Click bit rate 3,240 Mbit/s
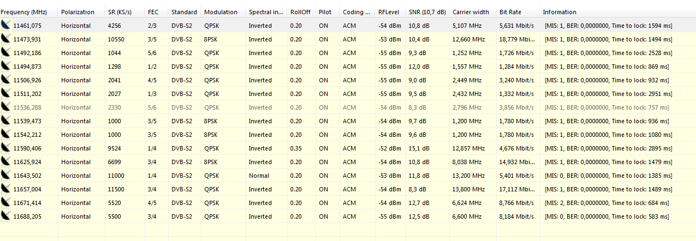Screen dimensions: 696x241 pos(517,80)
